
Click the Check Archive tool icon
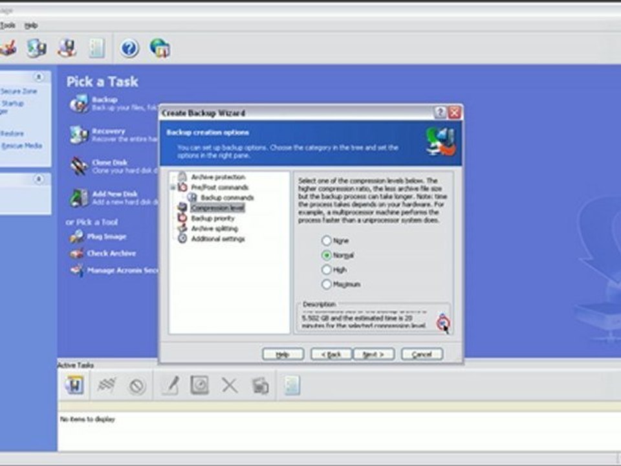77,253
